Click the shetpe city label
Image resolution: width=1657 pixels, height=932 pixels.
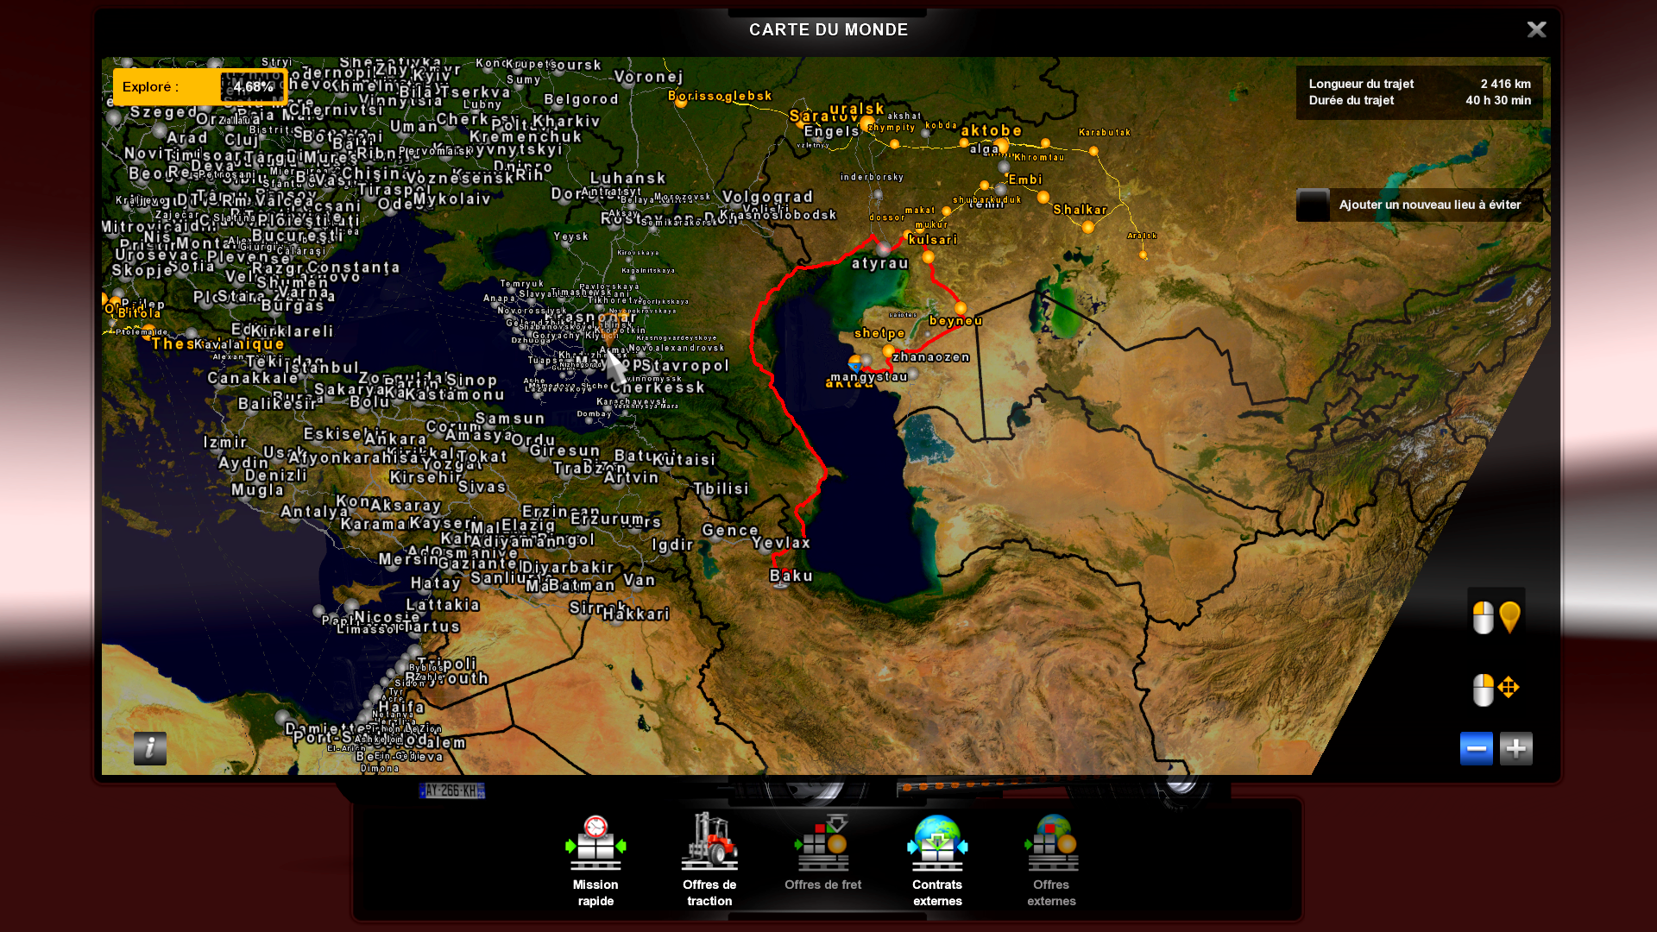(x=879, y=333)
